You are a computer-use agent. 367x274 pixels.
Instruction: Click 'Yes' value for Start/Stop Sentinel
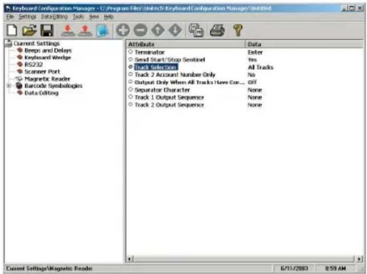point(252,60)
